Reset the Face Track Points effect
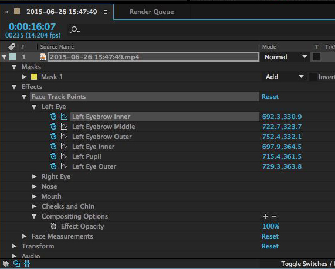 tap(270, 97)
